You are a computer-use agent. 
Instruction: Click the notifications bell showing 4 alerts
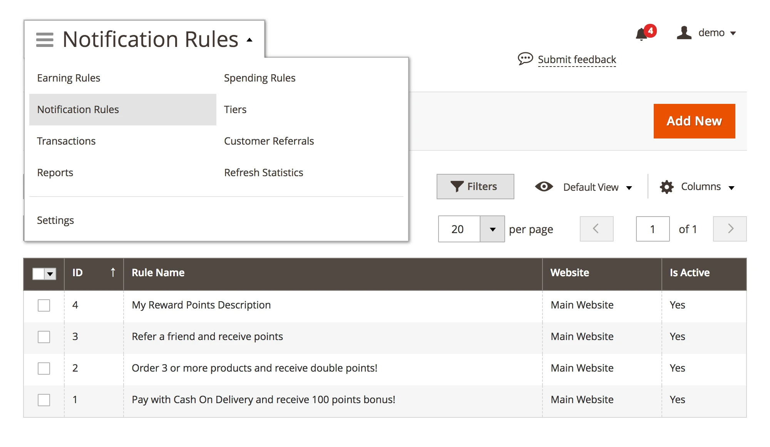(641, 34)
